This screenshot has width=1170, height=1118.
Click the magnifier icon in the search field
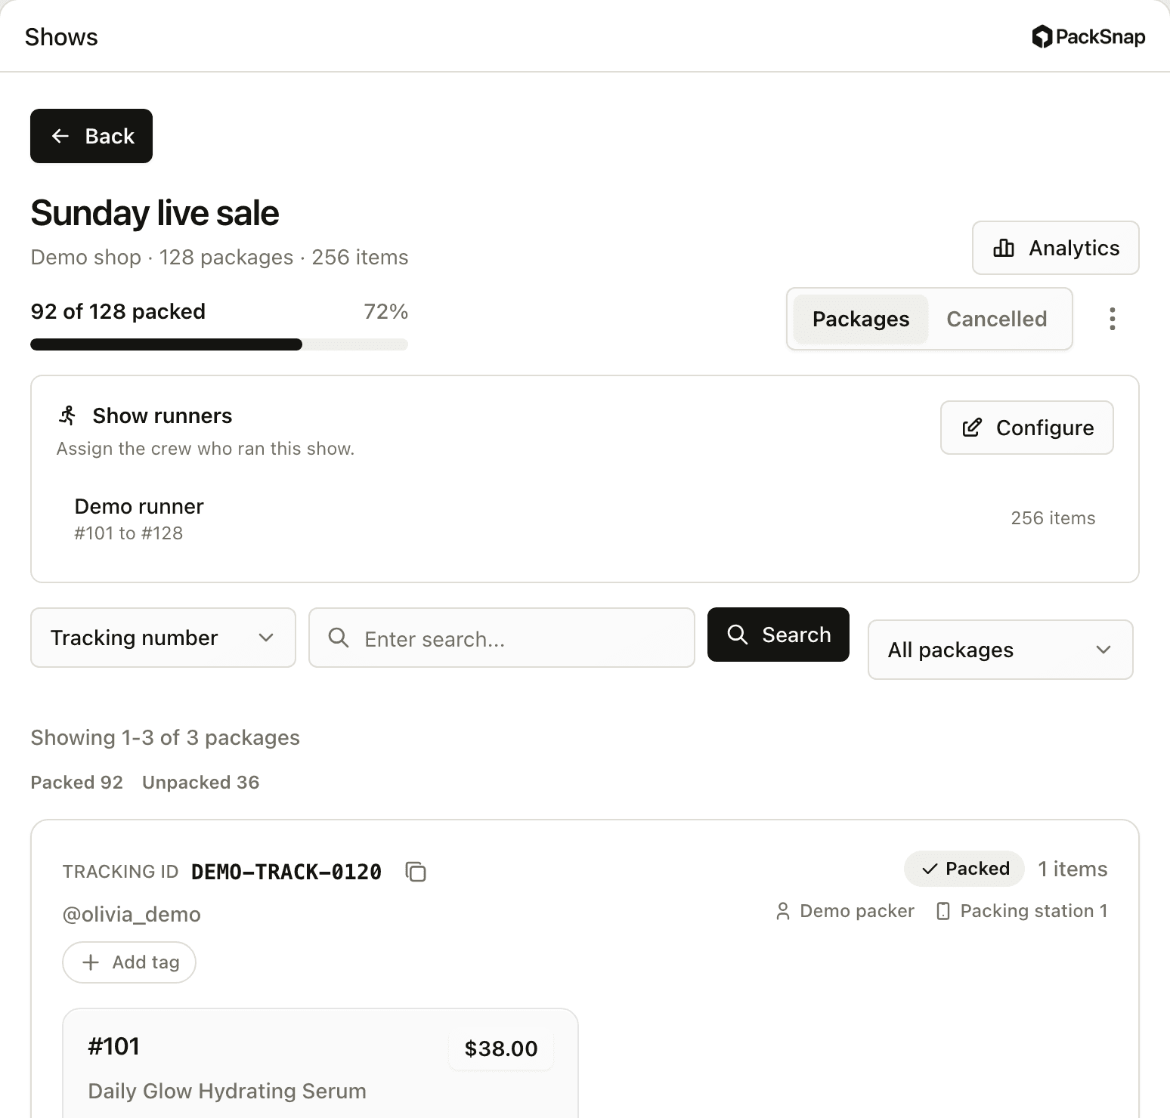pos(339,638)
